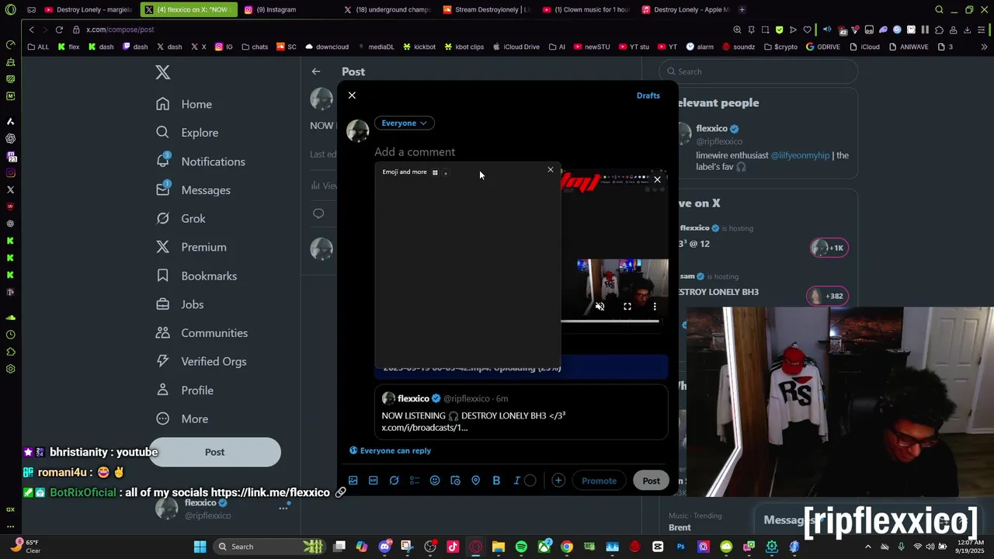Open Explore in X sidebar
Screen dimensions: 994x559
pos(187,133)
